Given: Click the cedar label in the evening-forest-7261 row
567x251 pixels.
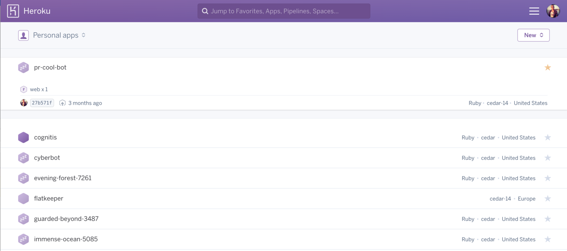Looking at the screenshot, I should [x=488, y=178].
